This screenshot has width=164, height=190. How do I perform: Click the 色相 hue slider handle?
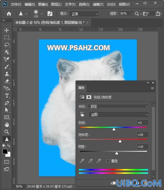tap(114, 129)
